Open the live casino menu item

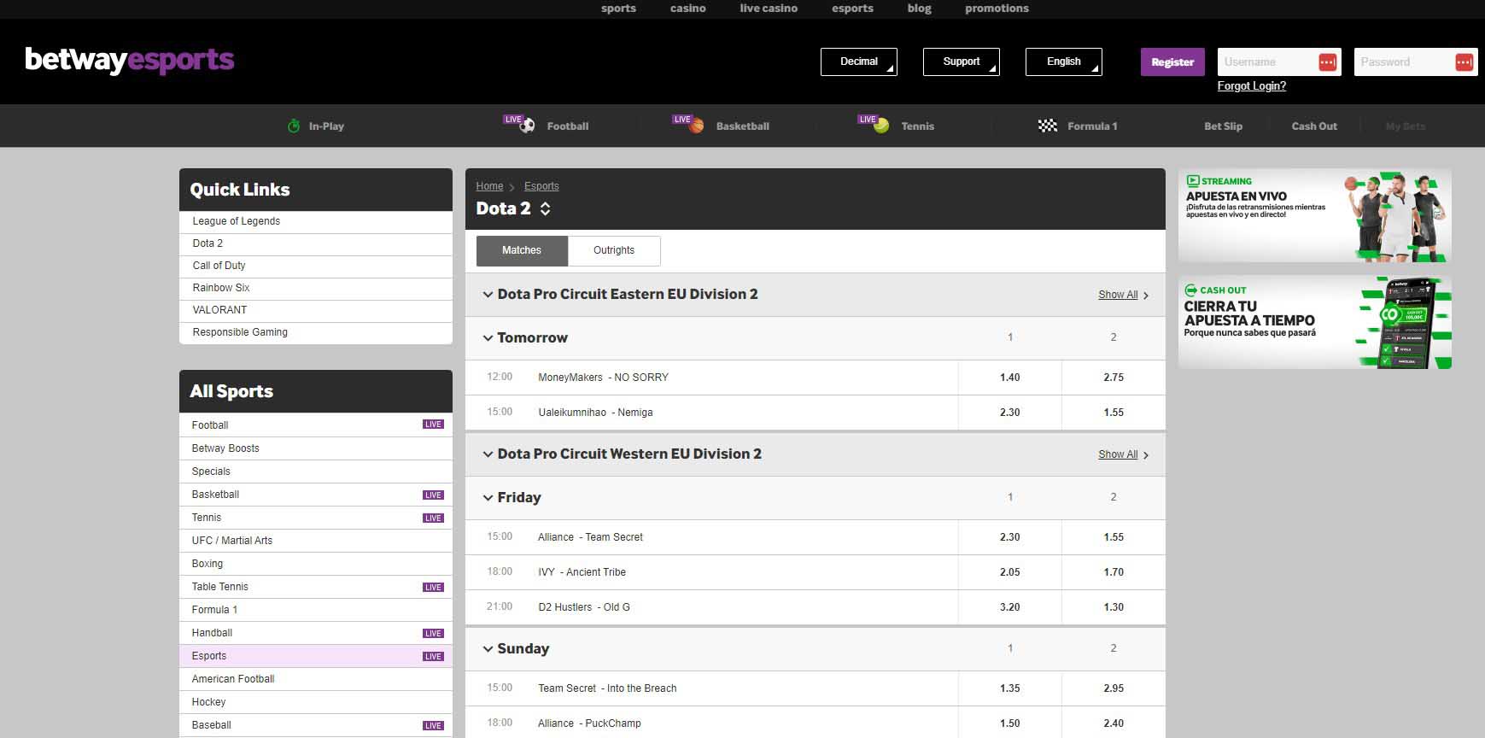769,9
